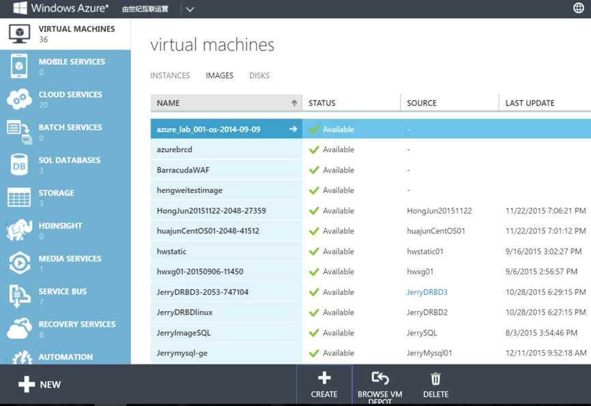The image size is (591, 406).
Task: Click the CREATE plus icon
Action: point(324,378)
